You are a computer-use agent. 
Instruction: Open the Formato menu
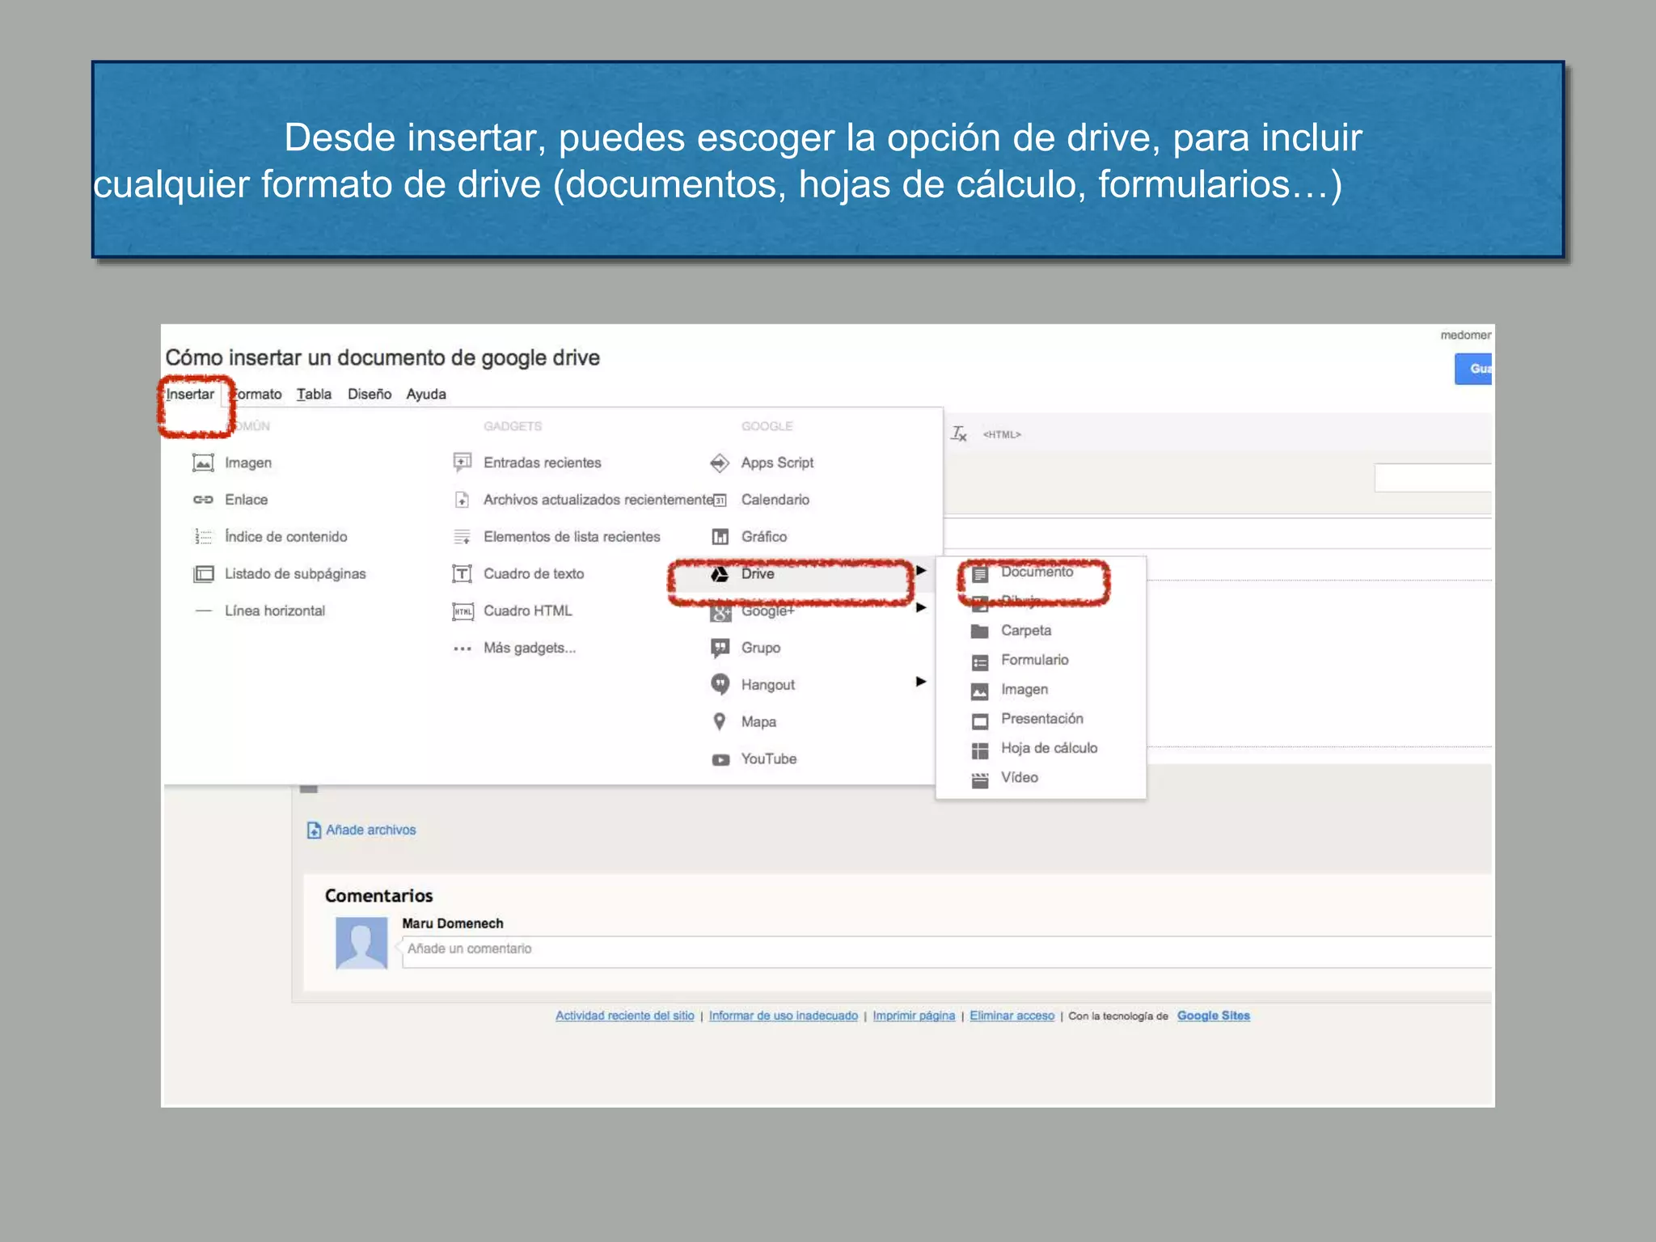(256, 394)
